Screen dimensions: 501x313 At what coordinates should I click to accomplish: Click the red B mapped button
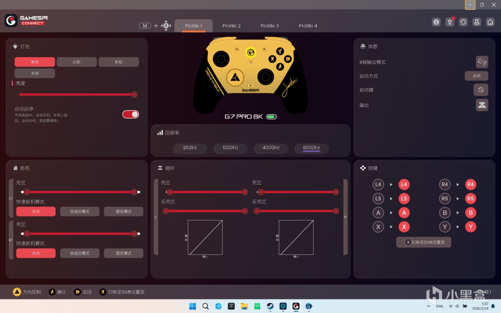click(470, 213)
